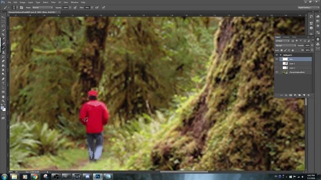Open Chrome from the Windows taskbar
The height and width of the screenshot is (180, 321).
pyautogui.click(x=35, y=176)
